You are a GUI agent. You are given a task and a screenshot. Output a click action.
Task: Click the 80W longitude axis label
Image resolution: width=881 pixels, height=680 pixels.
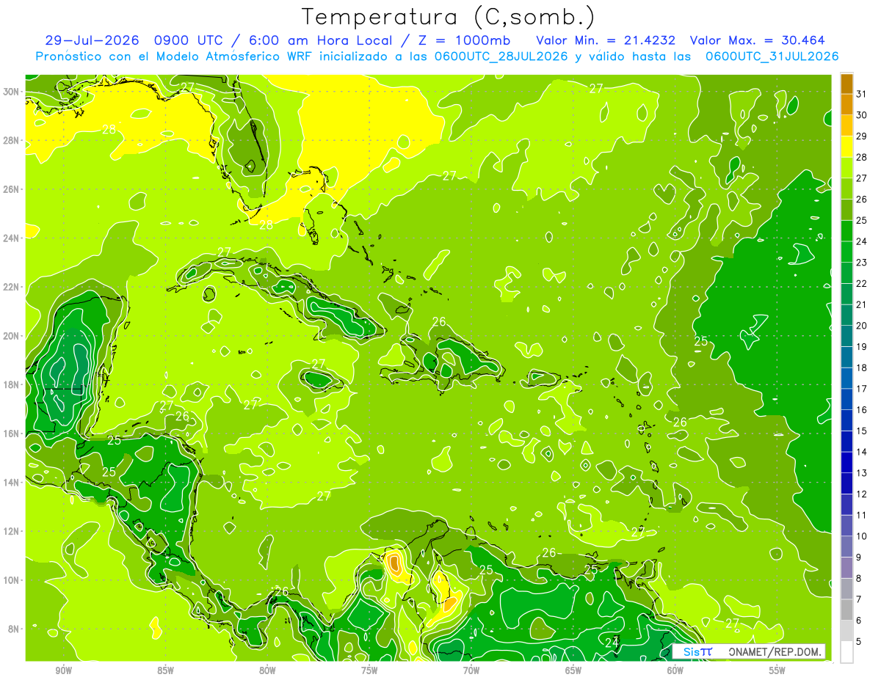(x=268, y=670)
